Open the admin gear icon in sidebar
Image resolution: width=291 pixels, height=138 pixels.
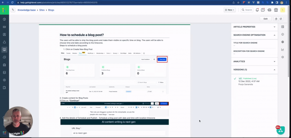[5, 80]
